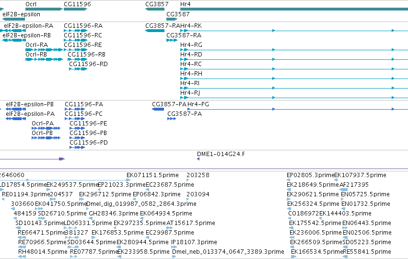408x259 pixels.
Task: Click the CG3587 gene label
Action: click(x=178, y=14)
